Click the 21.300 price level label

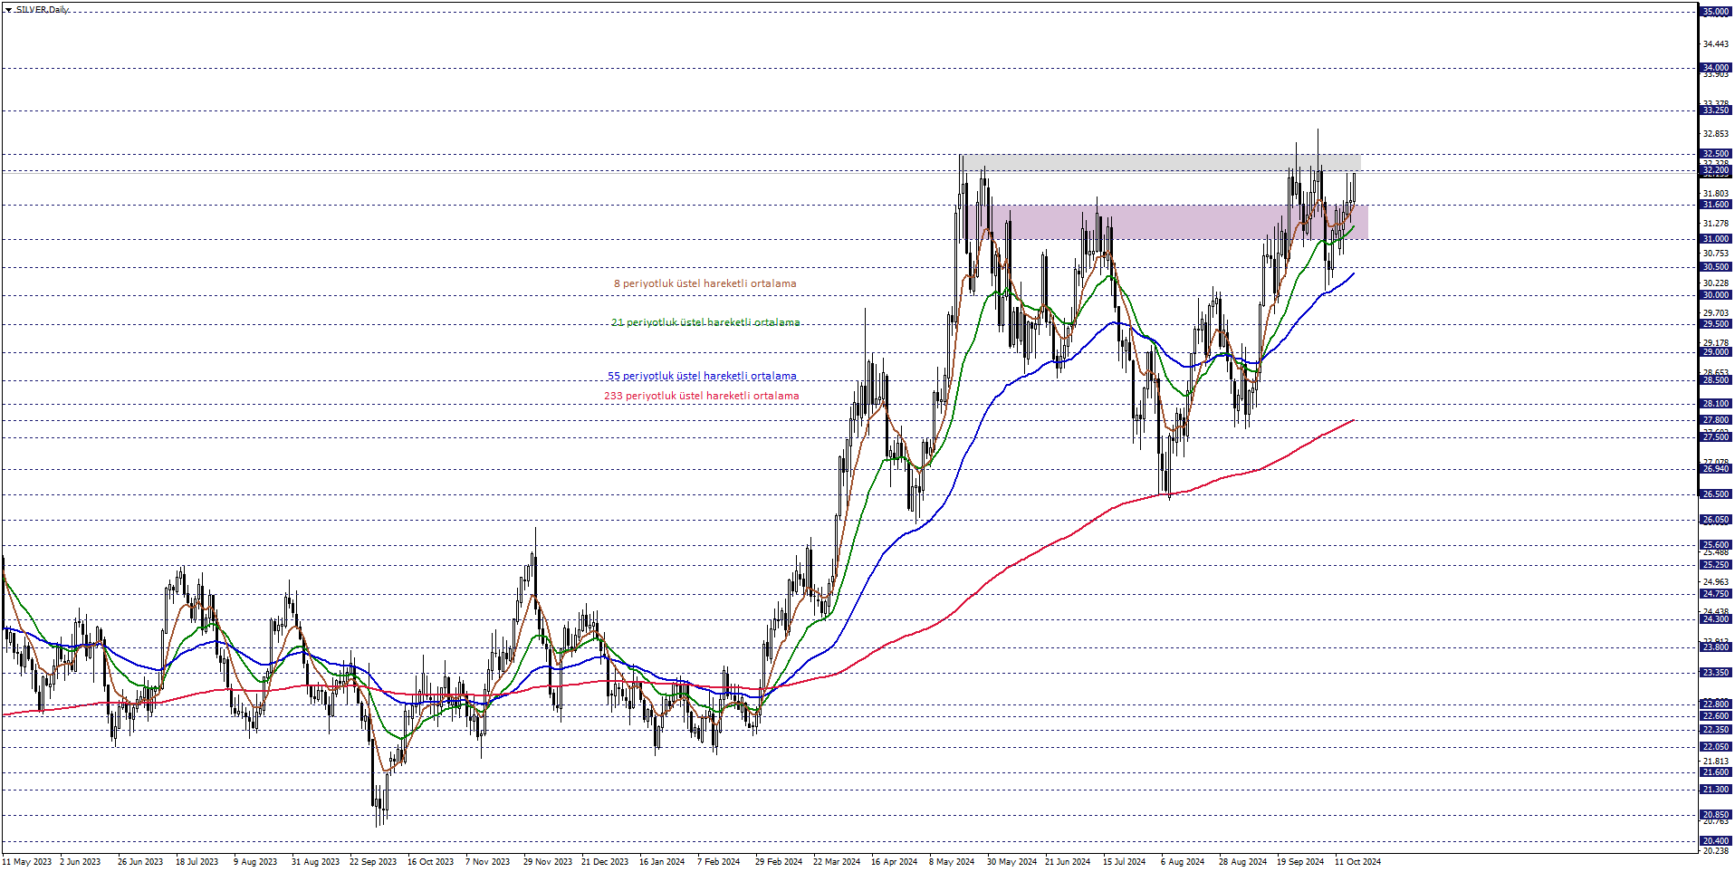coord(1716,790)
